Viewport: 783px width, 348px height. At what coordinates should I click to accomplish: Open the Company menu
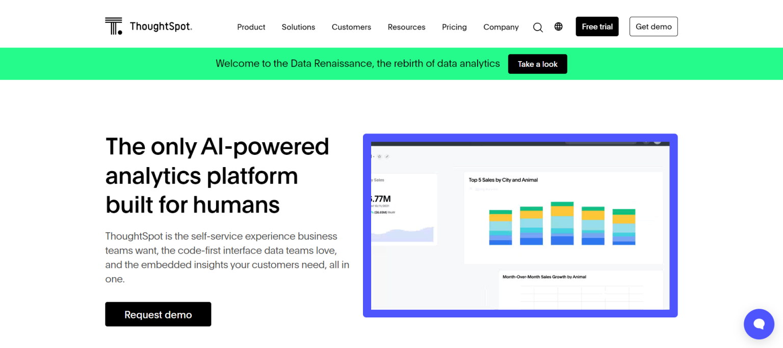point(501,27)
